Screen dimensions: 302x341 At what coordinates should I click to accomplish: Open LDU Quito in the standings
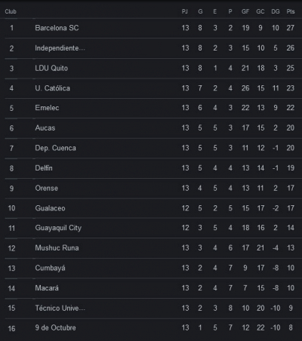point(51,68)
